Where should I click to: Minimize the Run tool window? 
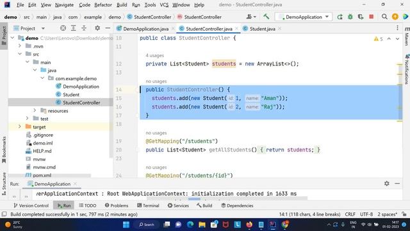[397, 184]
